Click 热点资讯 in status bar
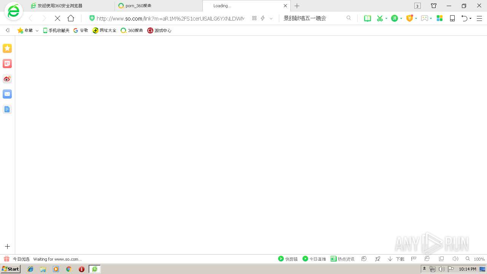Screen dimensions: 487x274 click(342, 259)
